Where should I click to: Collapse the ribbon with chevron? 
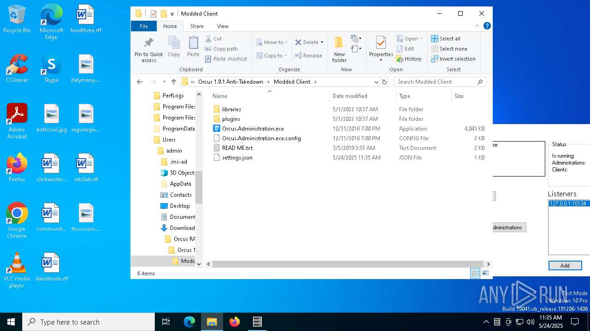coord(477,26)
